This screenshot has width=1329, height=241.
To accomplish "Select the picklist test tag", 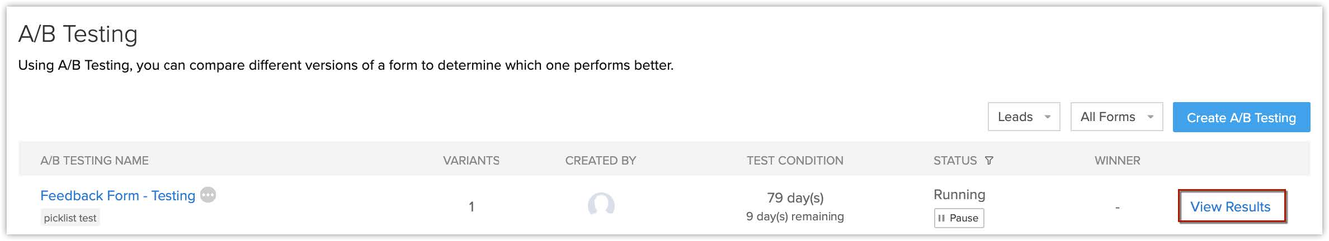I will coord(70,218).
